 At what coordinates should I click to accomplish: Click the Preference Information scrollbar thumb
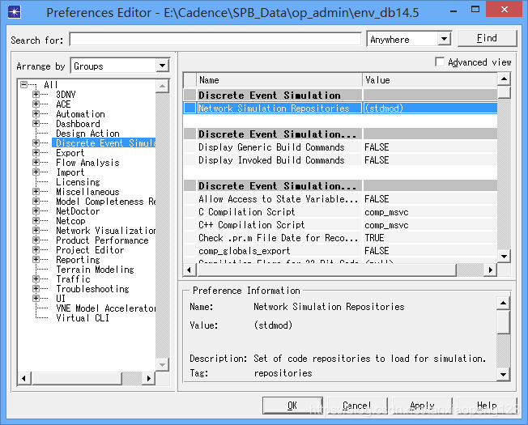pos(503,321)
